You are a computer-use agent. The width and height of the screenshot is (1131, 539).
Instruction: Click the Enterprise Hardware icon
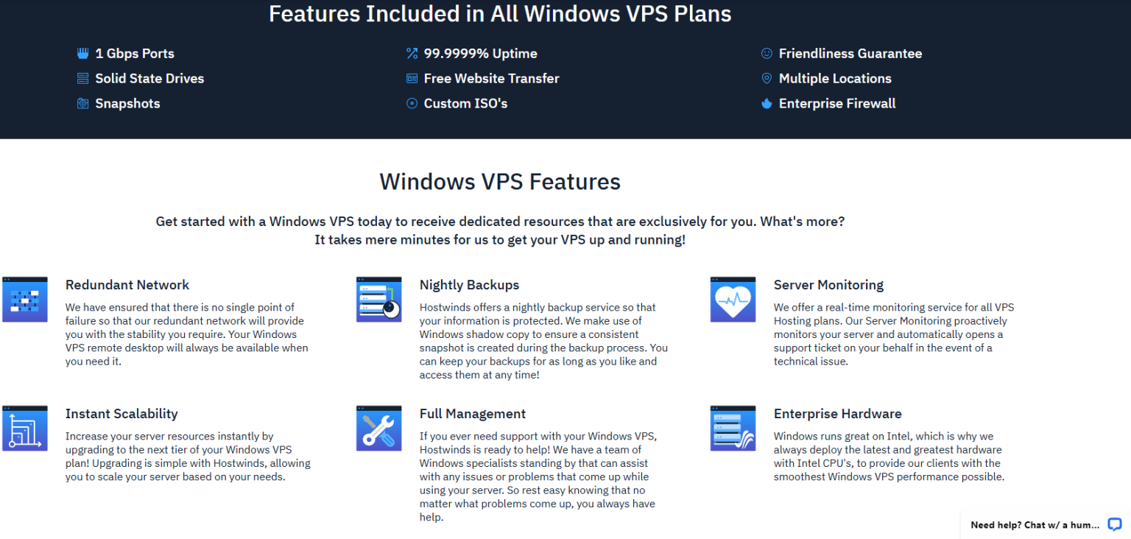tap(733, 428)
